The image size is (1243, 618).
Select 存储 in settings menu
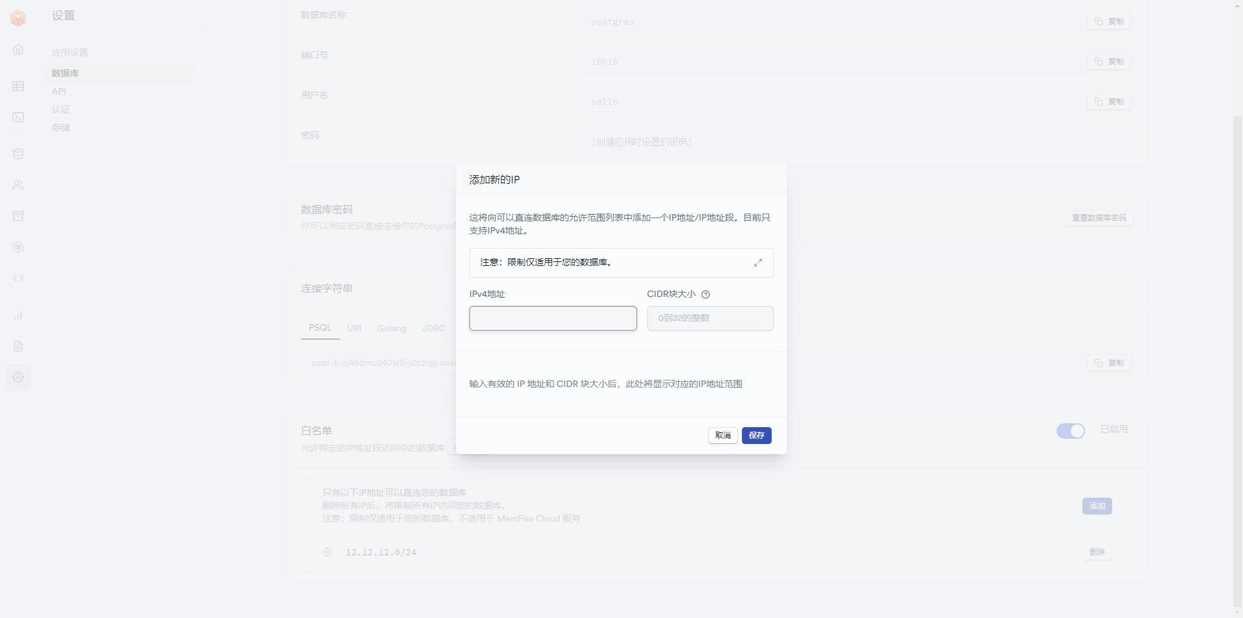(x=61, y=127)
